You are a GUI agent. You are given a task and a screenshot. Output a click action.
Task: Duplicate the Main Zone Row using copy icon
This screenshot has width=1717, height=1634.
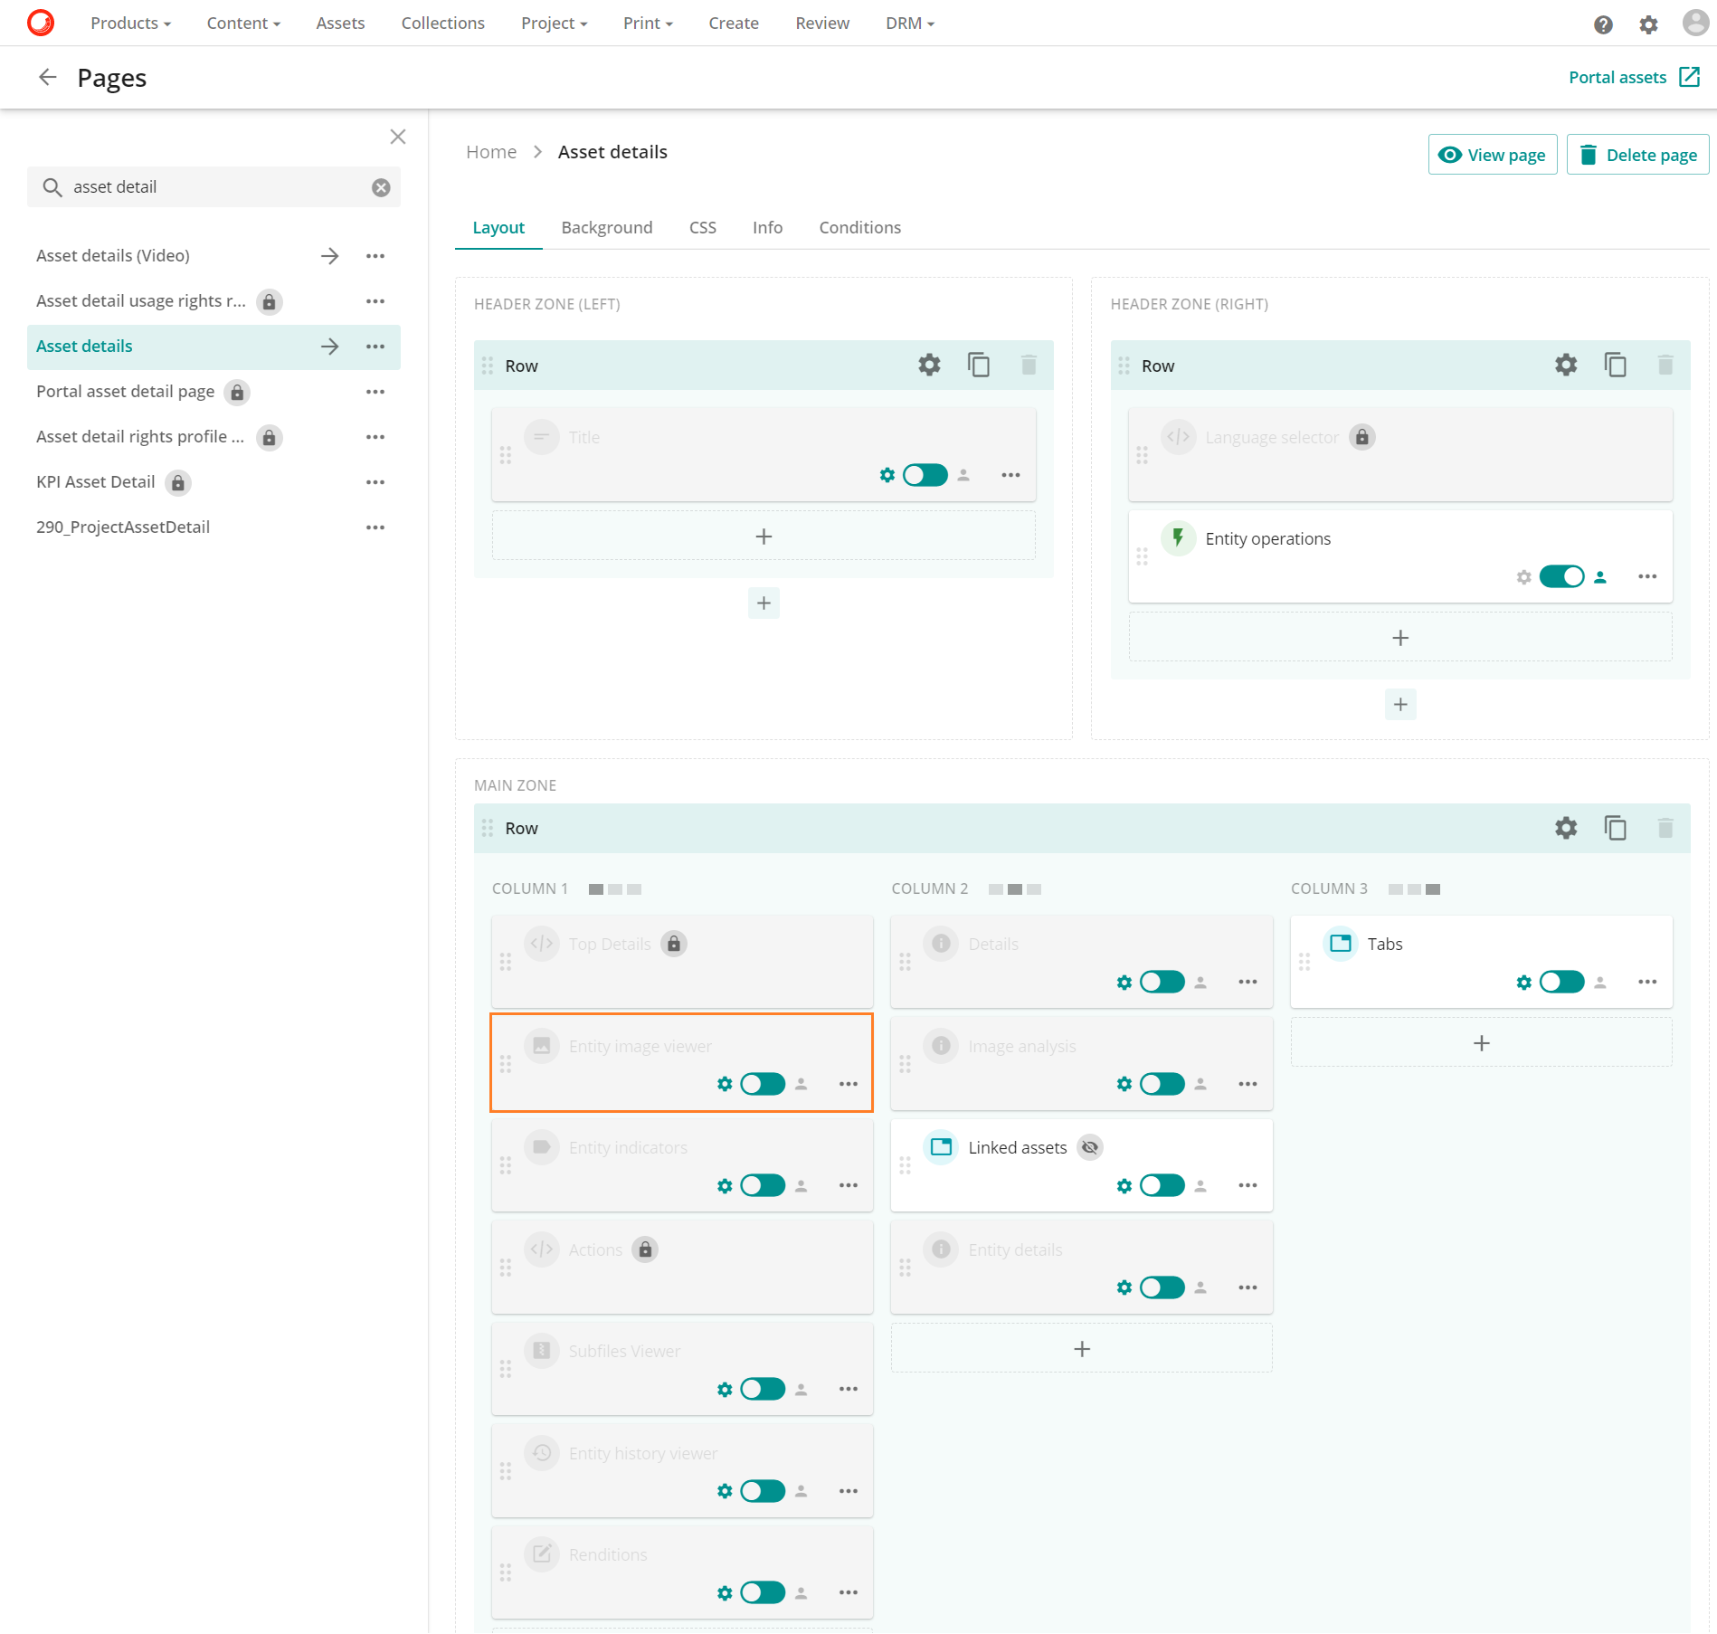tap(1615, 828)
